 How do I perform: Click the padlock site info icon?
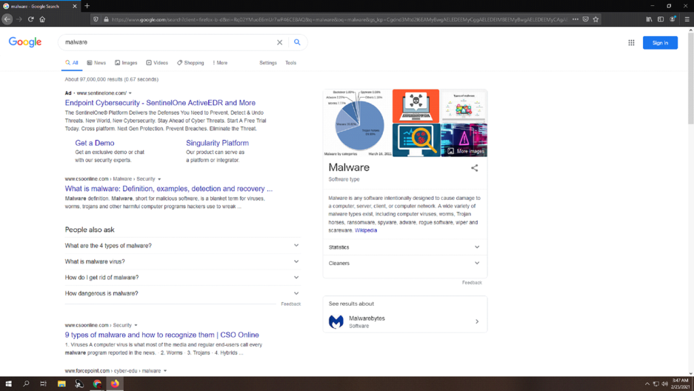tap(106, 20)
